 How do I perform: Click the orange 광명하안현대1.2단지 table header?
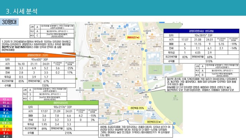38,55
